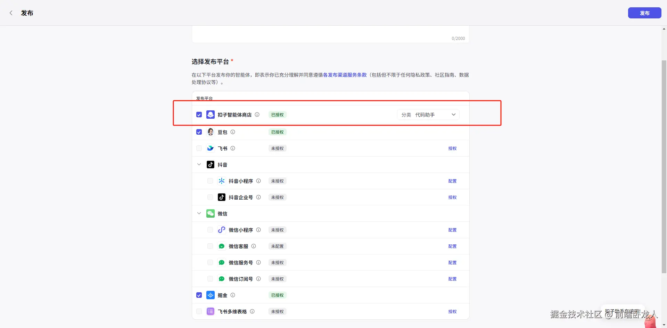Open info icon beside 飞书
Viewport: 667px width, 328px height.
coord(233,148)
